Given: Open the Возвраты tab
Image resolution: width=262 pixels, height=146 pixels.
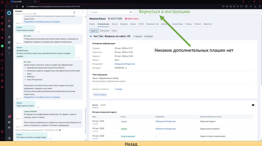Looking at the screenshot, I should click(124, 24).
